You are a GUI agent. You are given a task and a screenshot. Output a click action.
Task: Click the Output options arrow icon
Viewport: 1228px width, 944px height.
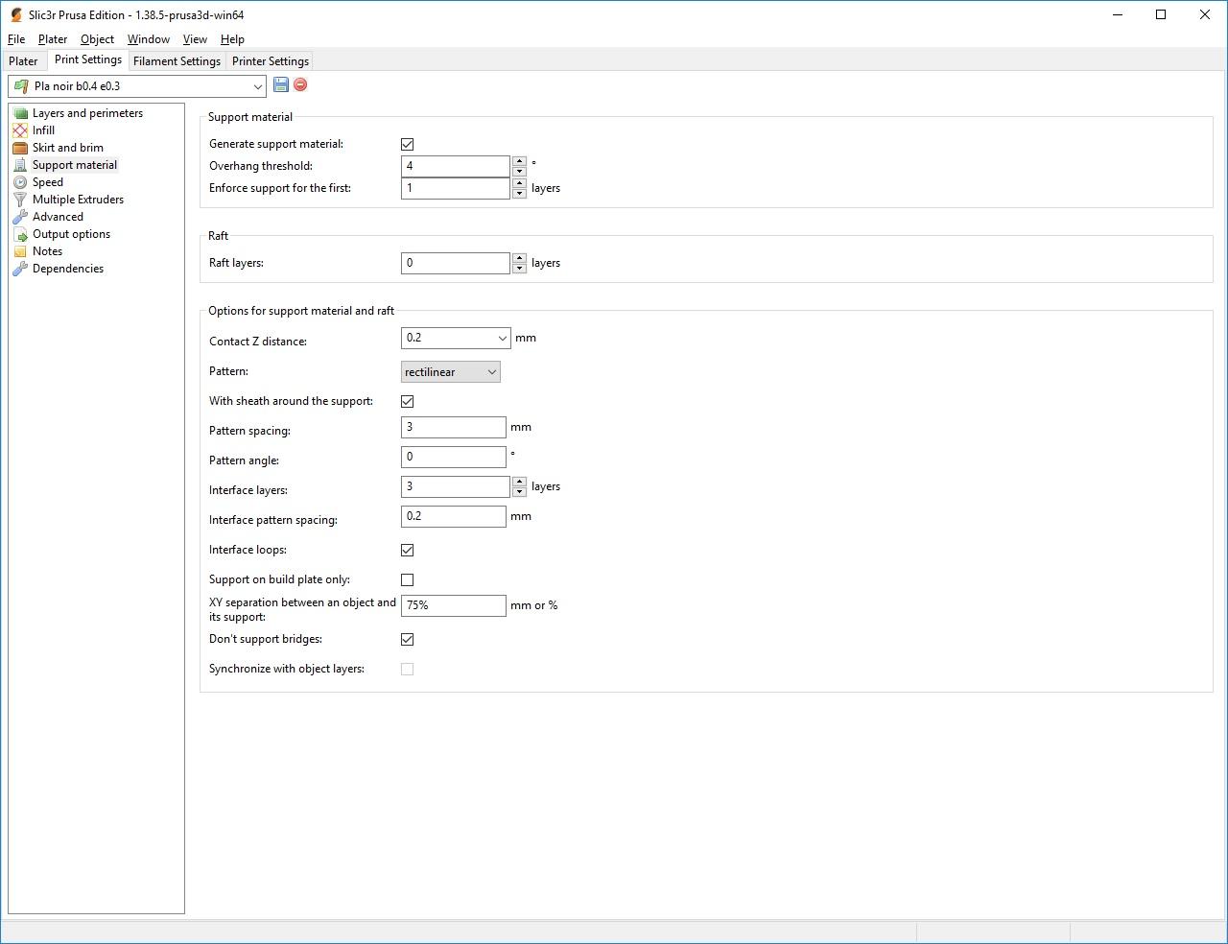pos(20,234)
